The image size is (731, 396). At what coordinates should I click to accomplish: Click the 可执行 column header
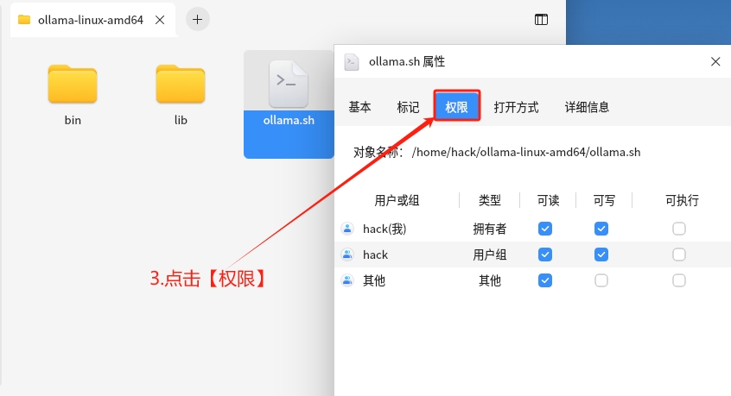682,200
